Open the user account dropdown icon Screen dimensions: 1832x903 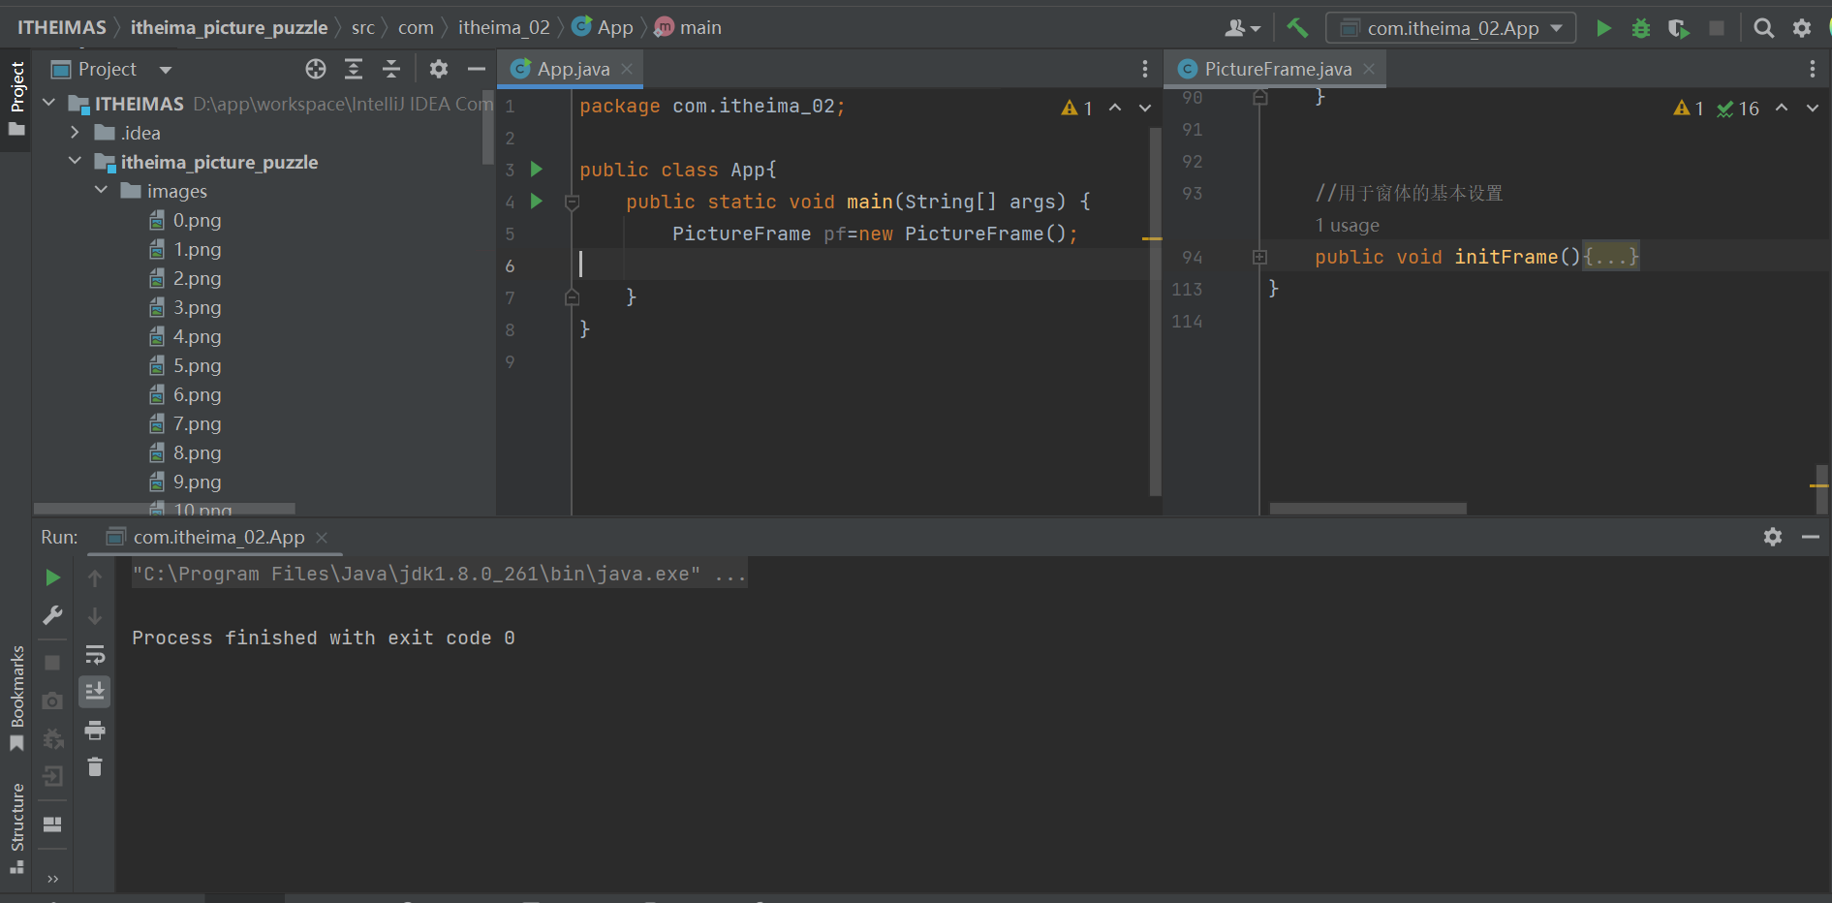[1242, 28]
